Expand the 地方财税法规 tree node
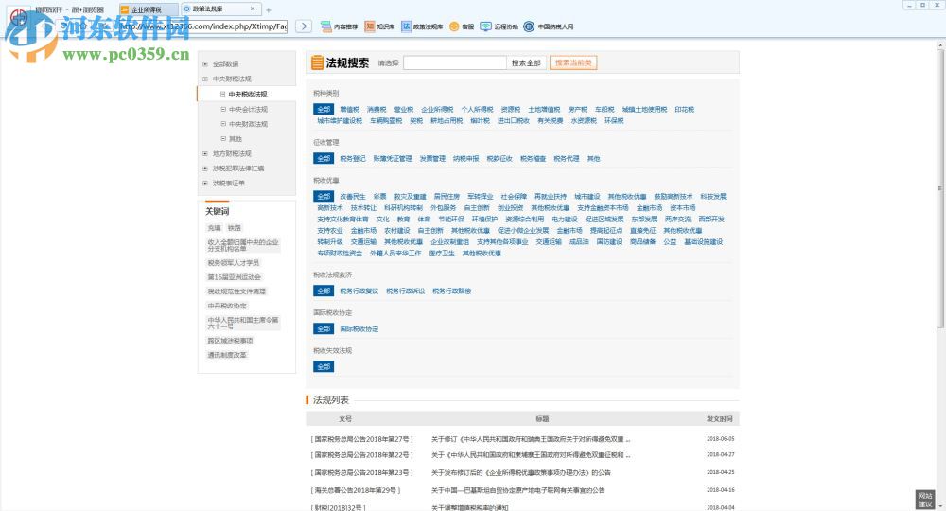 pos(205,154)
